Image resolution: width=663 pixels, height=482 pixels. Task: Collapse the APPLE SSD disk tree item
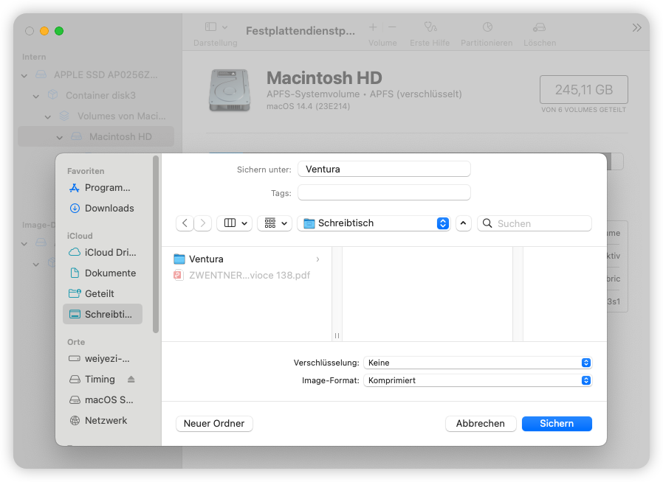click(24, 76)
